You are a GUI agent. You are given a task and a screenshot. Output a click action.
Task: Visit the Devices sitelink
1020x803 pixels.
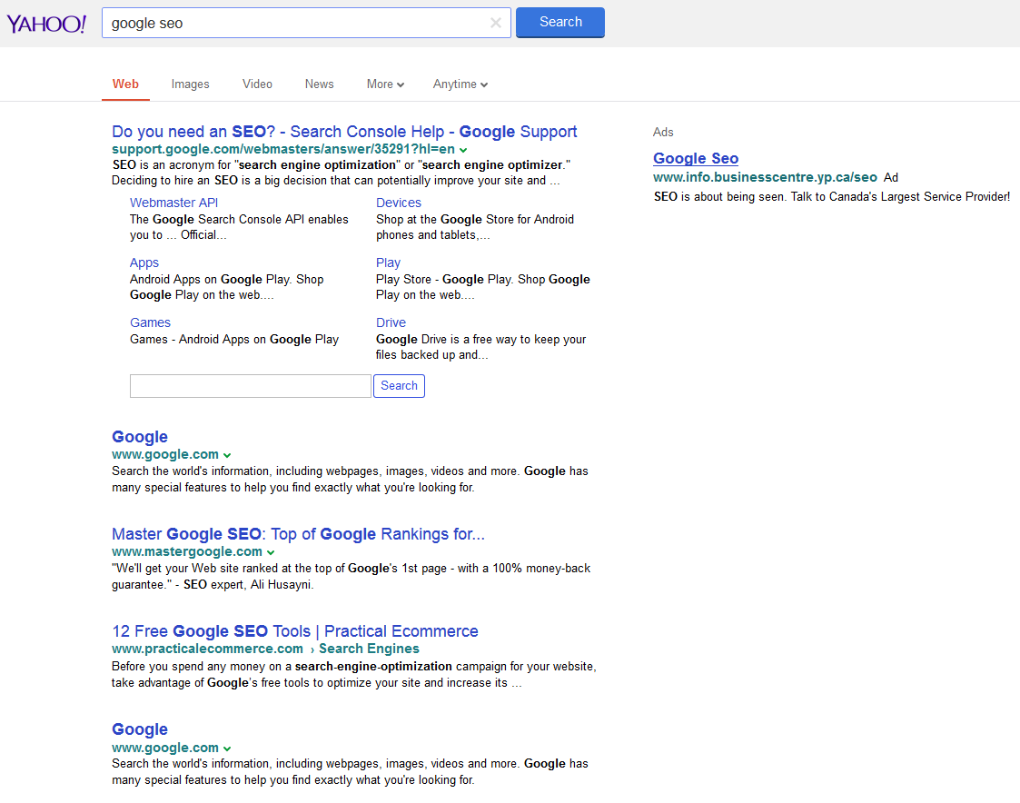coord(399,203)
